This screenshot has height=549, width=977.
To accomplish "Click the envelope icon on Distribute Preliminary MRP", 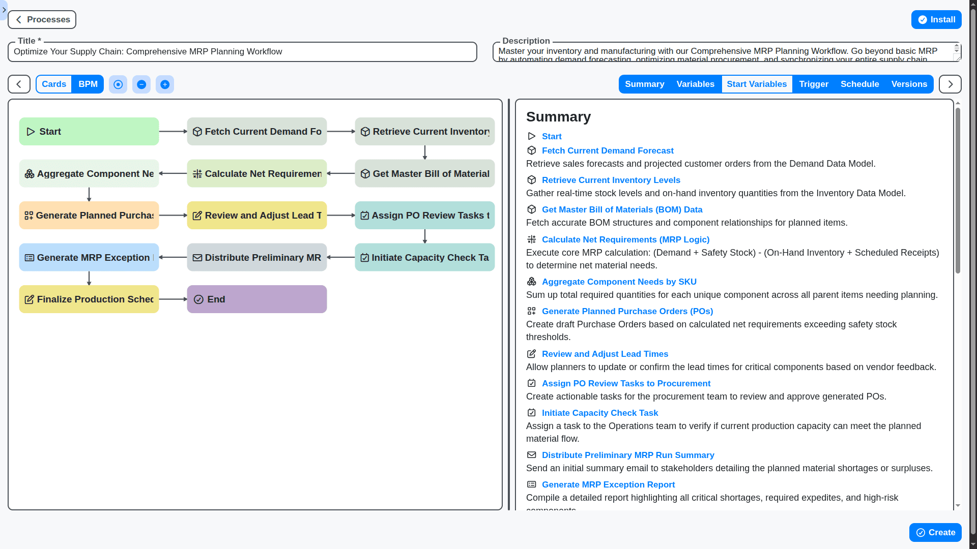I will click(x=197, y=257).
